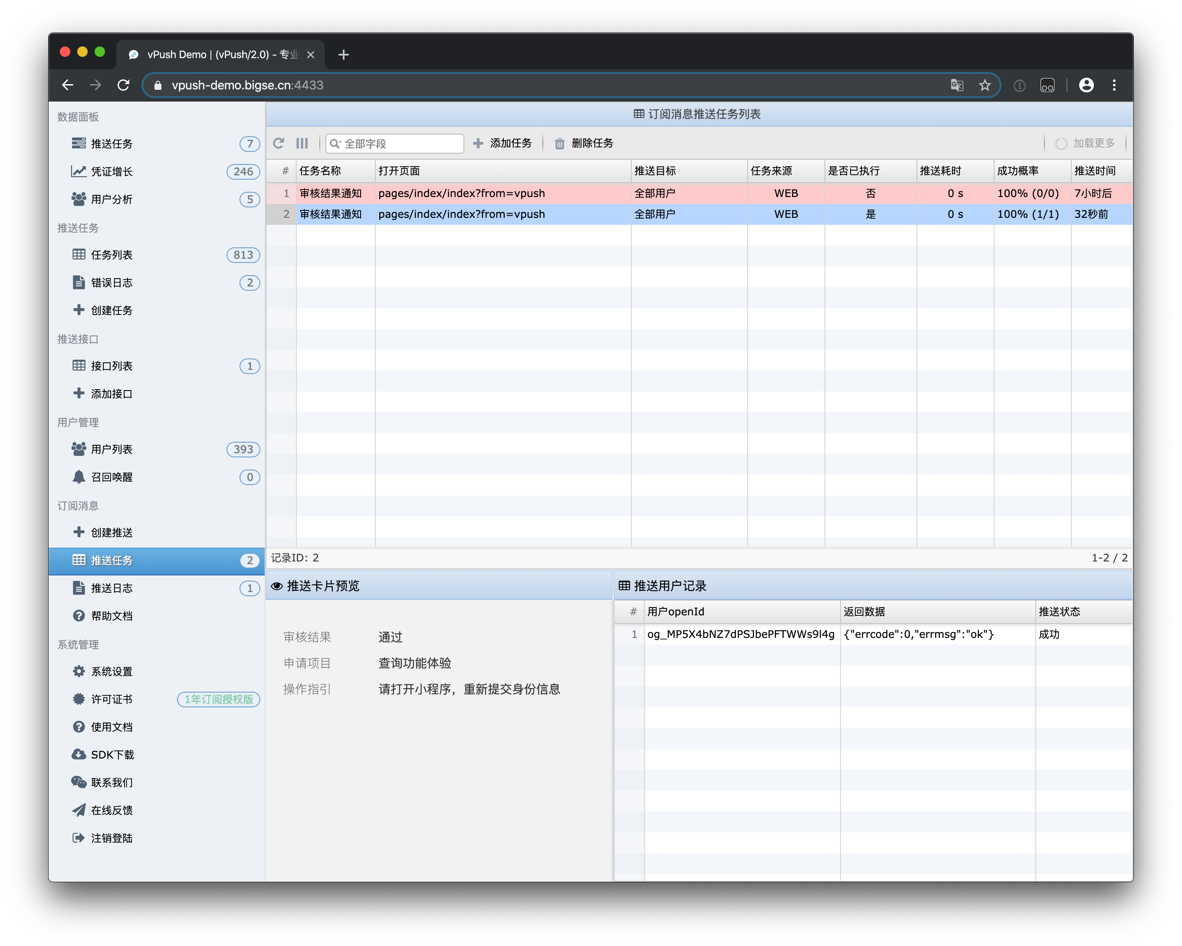Click the 接口列表 table icon
The image size is (1182, 946).
[x=79, y=366]
